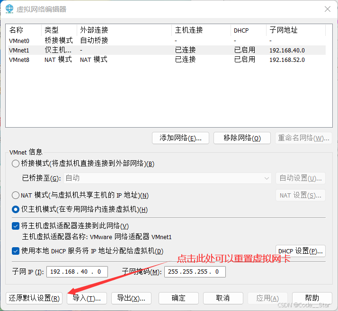The image size is (338, 311).
Task: Click 还原默认设置(R) button
Action: [34, 298]
